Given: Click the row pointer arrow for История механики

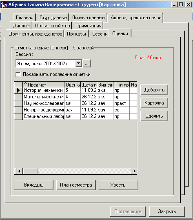Looking at the screenshot, I should [x=18, y=90].
